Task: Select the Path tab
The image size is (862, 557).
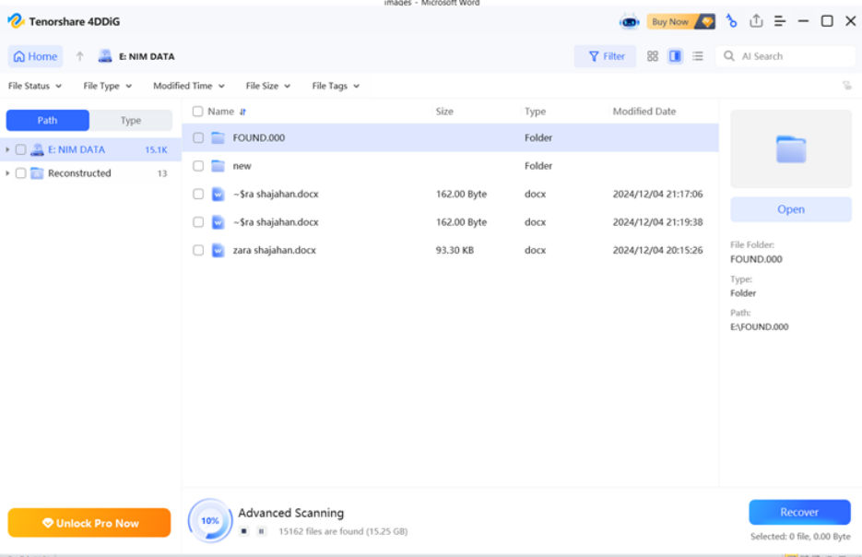Action: point(47,121)
